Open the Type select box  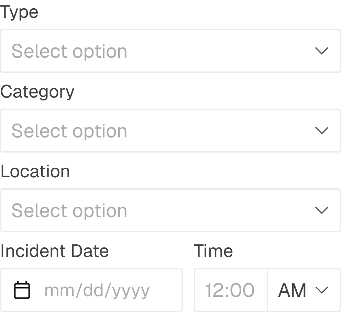point(170,51)
